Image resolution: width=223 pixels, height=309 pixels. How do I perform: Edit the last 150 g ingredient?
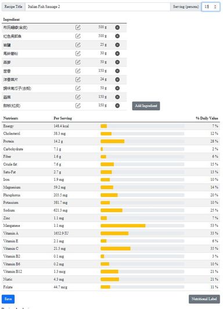point(78,106)
